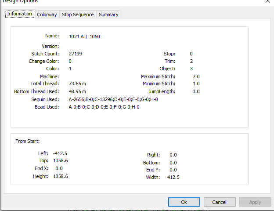Click the End X value 0.0
The width and height of the screenshot is (274, 211).
click(59, 168)
